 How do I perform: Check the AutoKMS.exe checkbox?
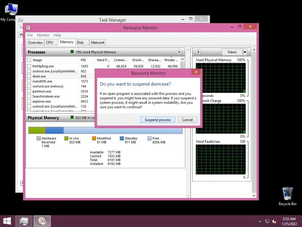(29, 81)
